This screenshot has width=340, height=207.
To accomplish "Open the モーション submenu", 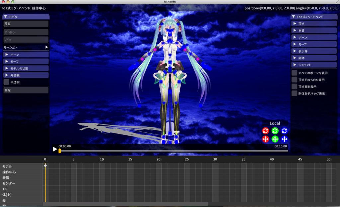I will [x=26, y=47].
